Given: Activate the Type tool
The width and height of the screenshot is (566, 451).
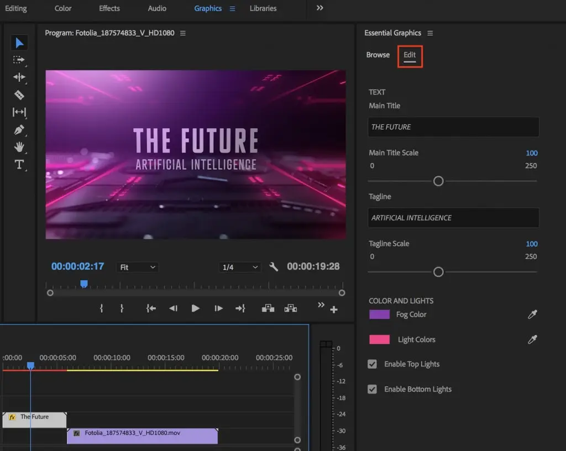Looking at the screenshot, I should (x=19, y=164).
